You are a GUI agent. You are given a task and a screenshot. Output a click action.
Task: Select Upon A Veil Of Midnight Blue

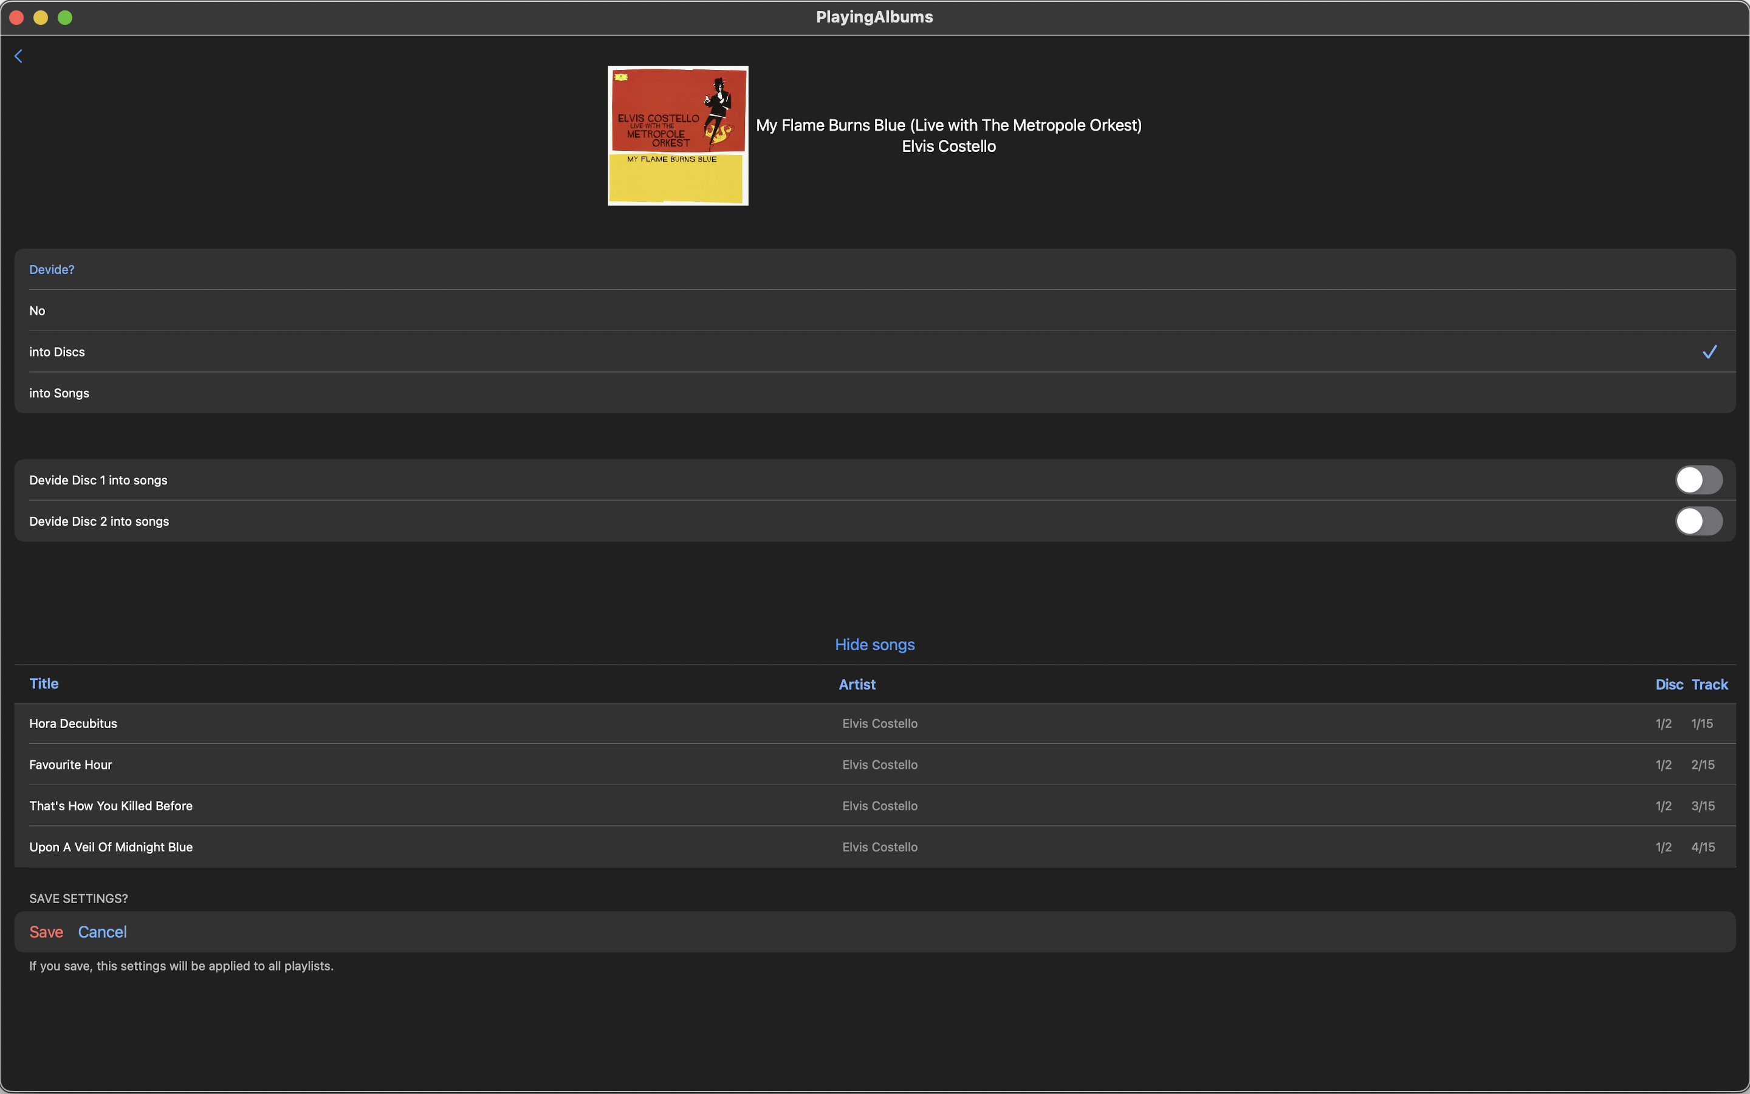[x=111, y=847]
